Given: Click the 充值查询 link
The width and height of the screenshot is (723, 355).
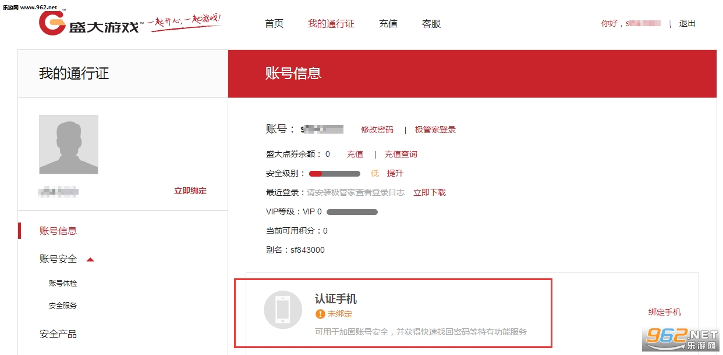Looking at the screenshot, I should coord(401,154).
